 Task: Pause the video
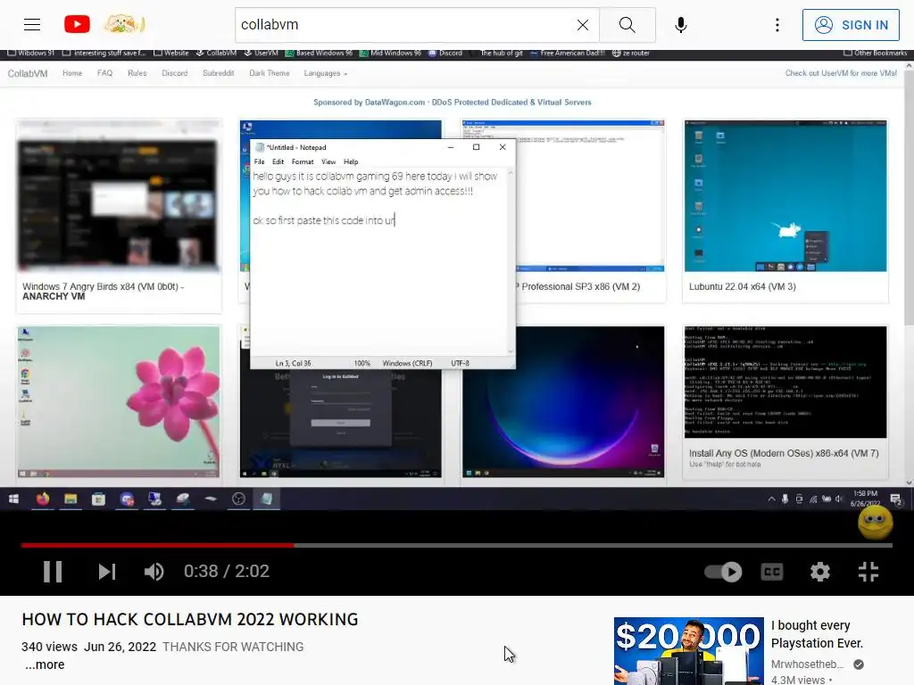point(53,572)
